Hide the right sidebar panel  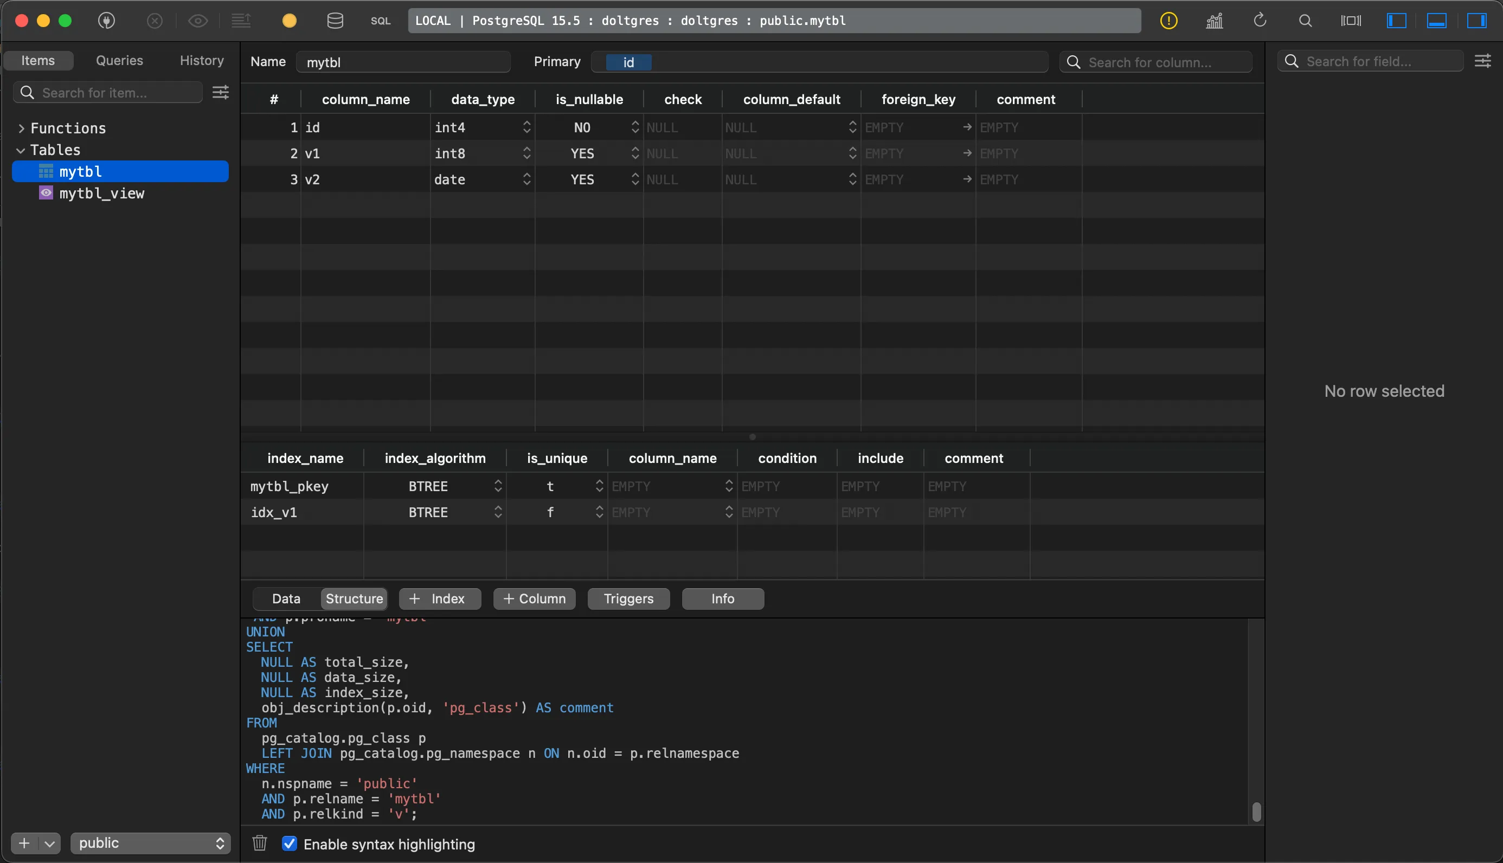[x=1476, y=21]
